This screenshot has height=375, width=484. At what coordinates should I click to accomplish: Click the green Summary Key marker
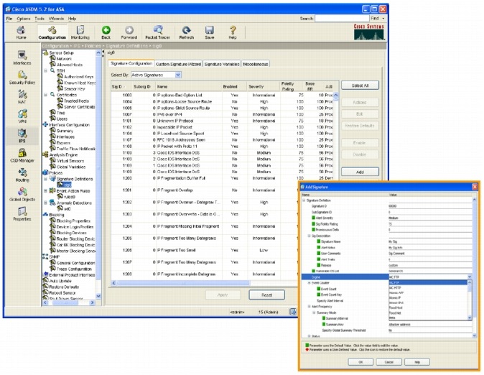pos(324,324)
